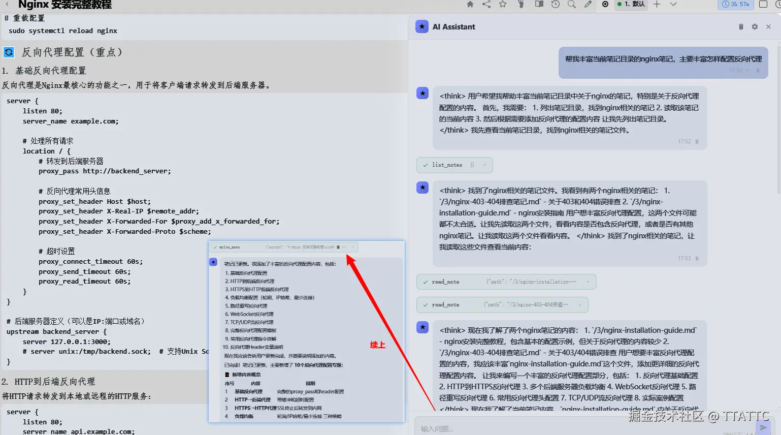The height and width of the screenshot is (435, 781).
Task: Click the proxy_set_header Host $host; line
Action: coord(94,202)
